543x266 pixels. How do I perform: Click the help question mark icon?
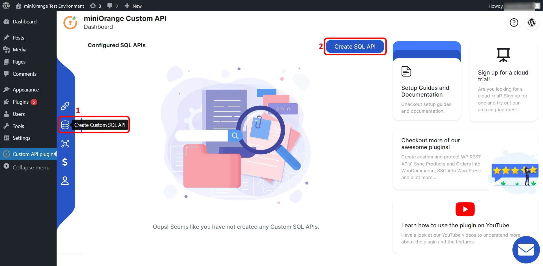pyautogui.click(x=514, y=23)
